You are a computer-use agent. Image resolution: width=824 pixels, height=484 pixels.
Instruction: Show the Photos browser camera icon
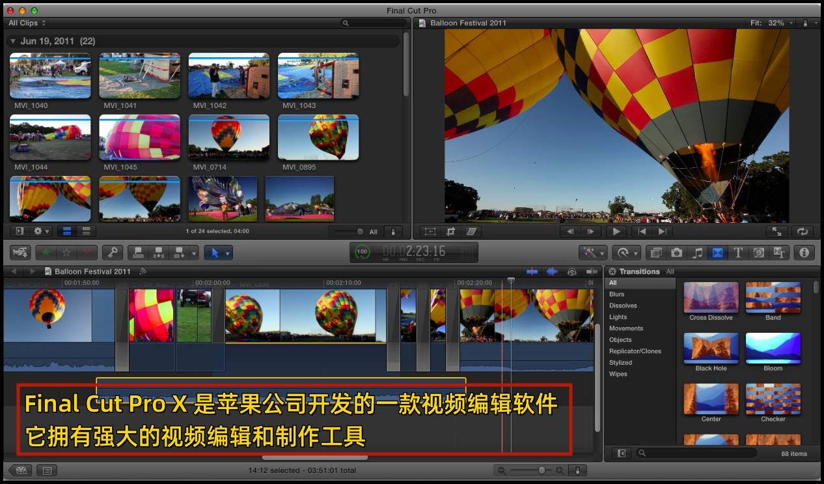coord(677,252)
